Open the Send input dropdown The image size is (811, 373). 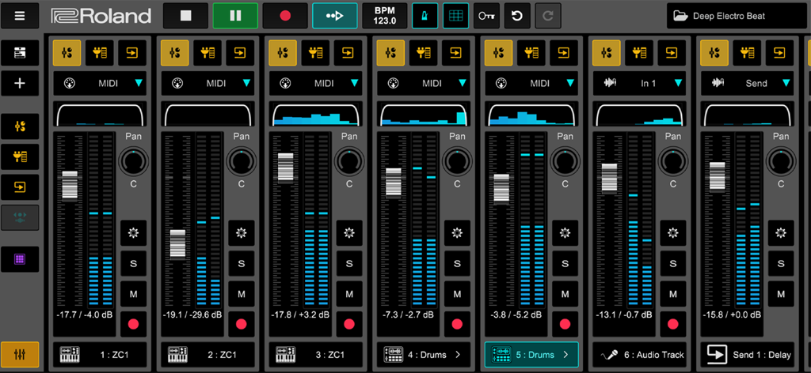747,83
